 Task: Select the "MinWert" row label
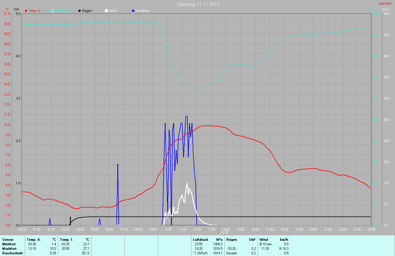coord(9,244)
